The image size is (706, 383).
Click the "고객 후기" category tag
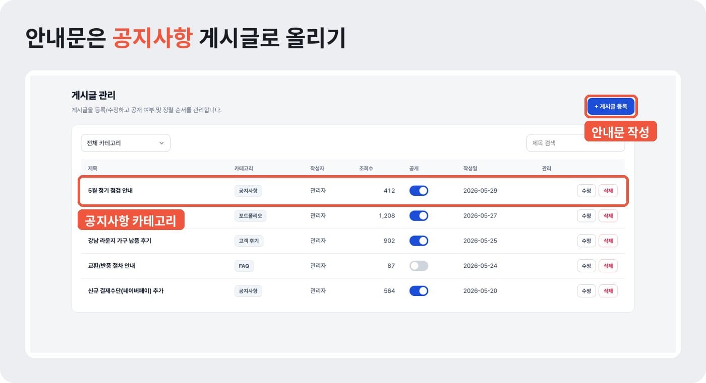click(249, 241)
